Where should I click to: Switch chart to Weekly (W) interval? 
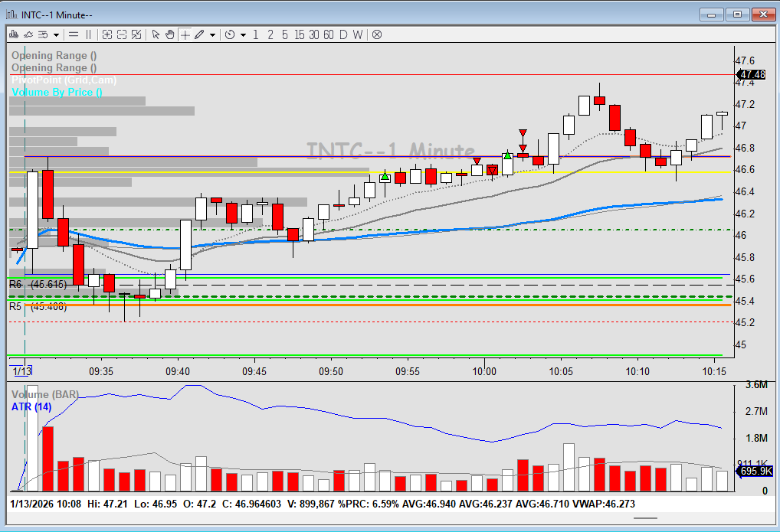(x=358, y=34)
